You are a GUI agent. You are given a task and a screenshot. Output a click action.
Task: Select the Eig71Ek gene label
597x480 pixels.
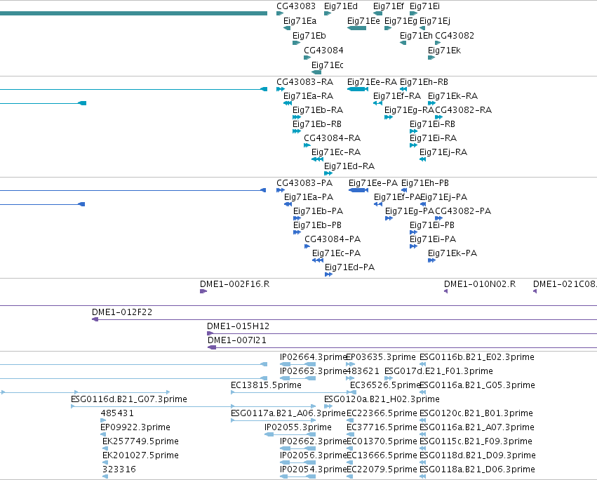(444, 51)
